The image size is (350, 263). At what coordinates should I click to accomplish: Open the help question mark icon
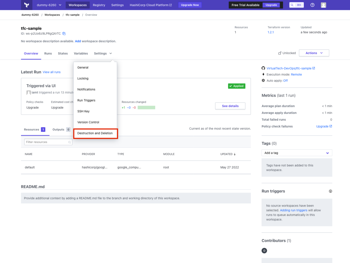pos(312,5)
